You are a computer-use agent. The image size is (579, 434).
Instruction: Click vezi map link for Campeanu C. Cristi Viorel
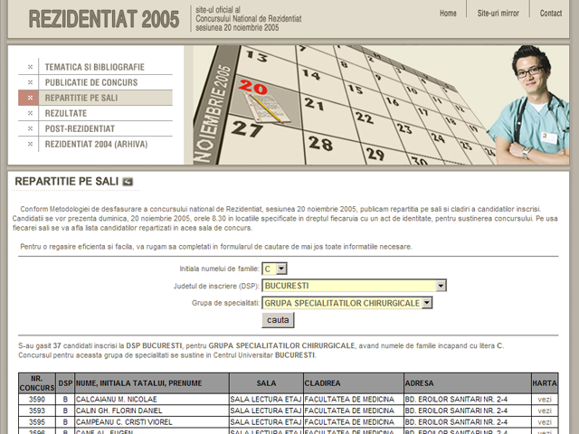pos(545,421)
